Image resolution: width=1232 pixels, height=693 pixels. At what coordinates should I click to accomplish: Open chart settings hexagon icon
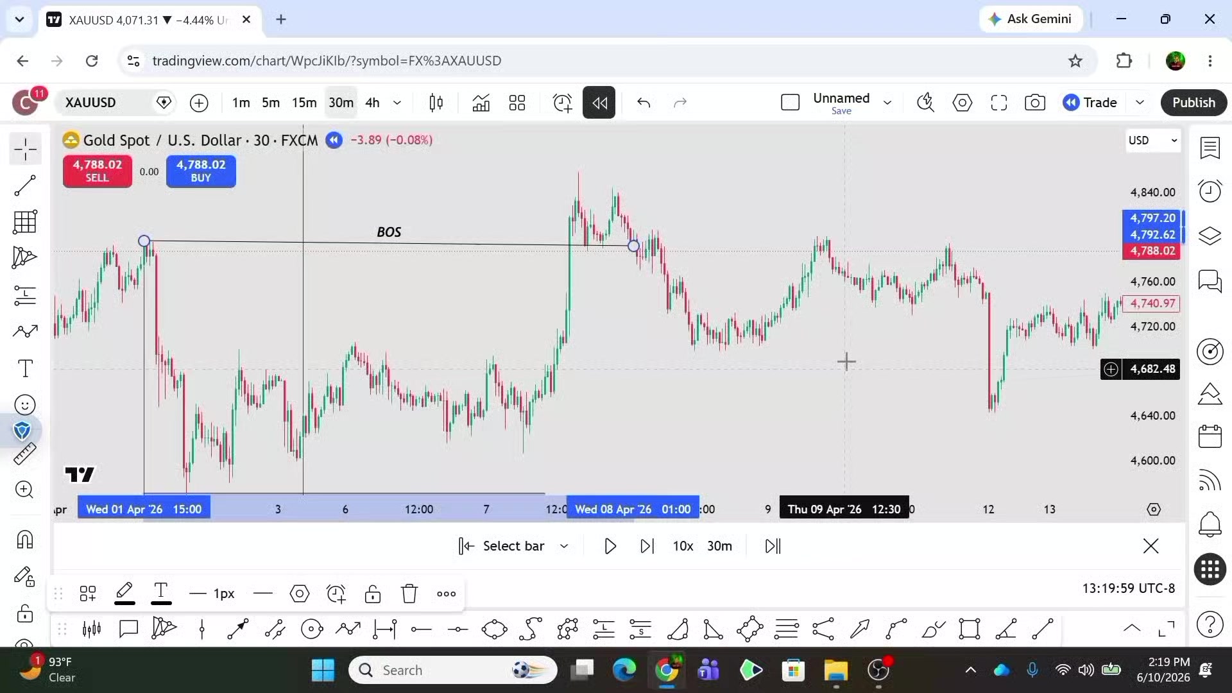[x=962, y=103]
